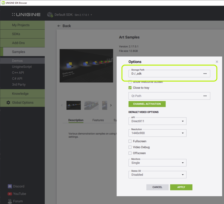
Task: Click the Apply button
Action: (181, 187)
